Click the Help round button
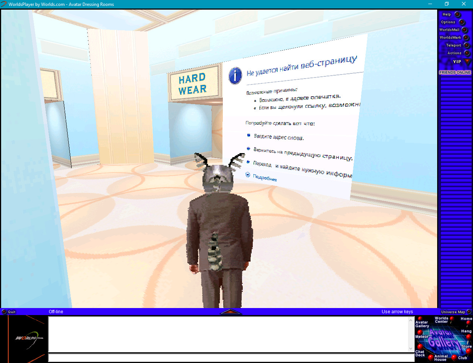The width and height of the screenshot is (473, 363). [457, 14]
